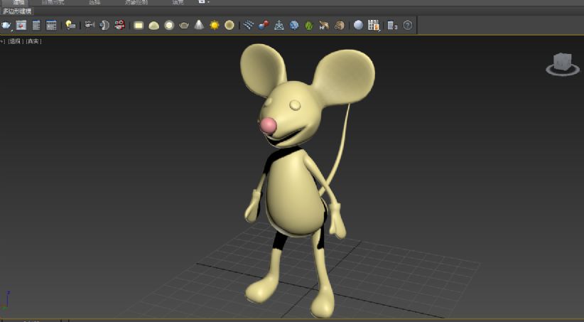Screen dimensions: 584x322
Task: Open the 填充 ribbon tab
Action: click(178, 2)
